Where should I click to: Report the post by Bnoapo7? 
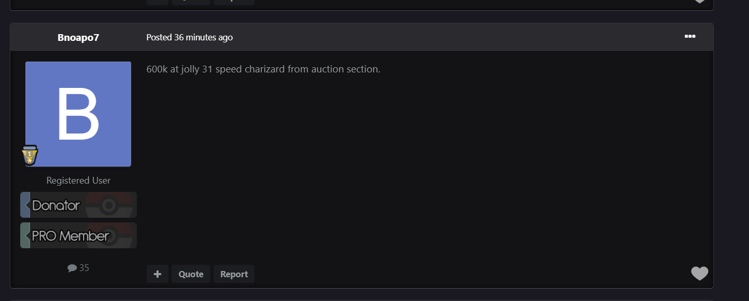click(x=234, y=274)
